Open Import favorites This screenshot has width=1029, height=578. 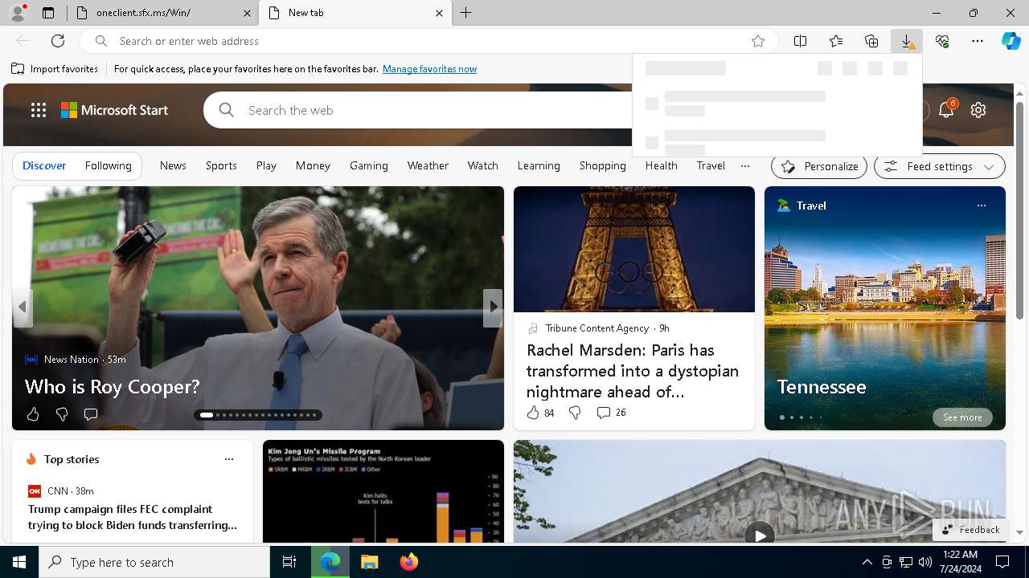(55, 69)
